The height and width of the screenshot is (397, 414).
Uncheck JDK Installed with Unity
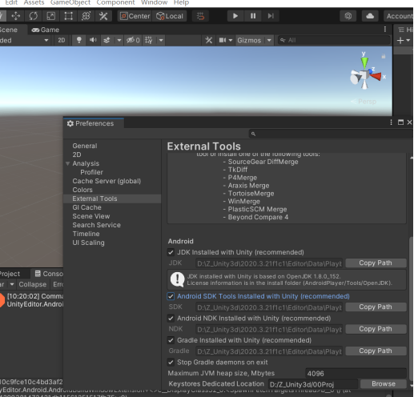pos(171,252)
